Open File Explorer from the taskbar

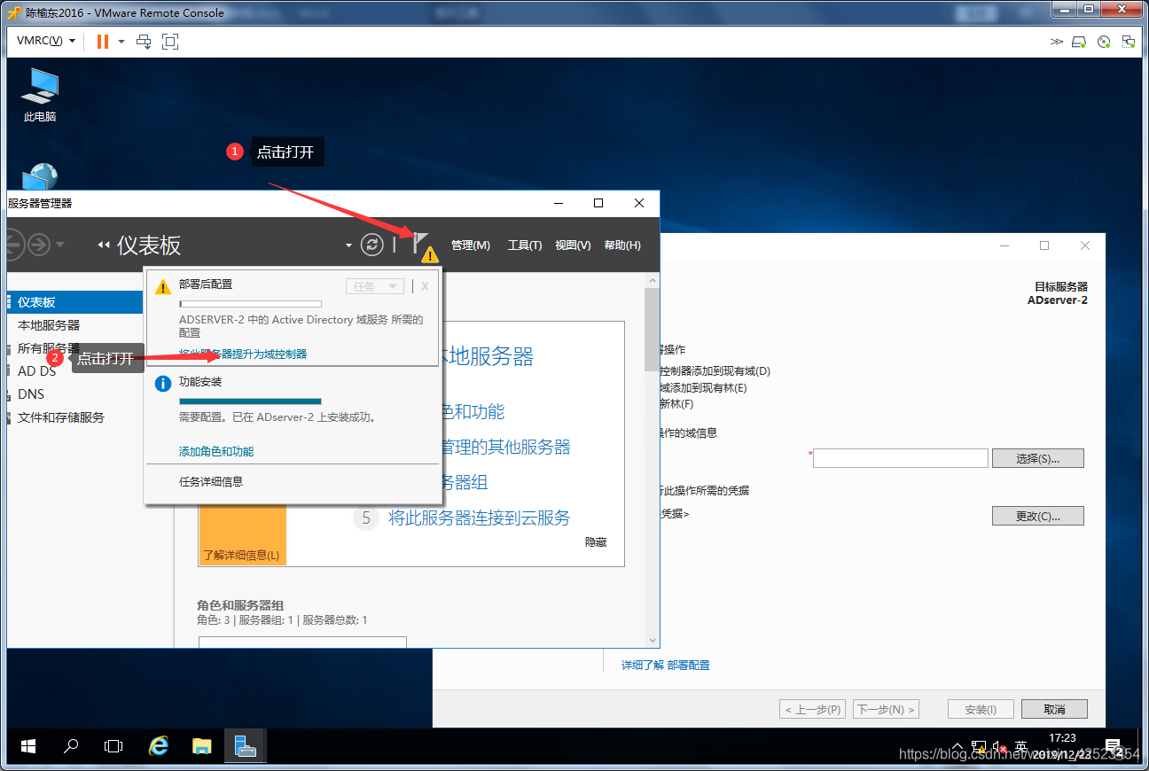[202, 746]
